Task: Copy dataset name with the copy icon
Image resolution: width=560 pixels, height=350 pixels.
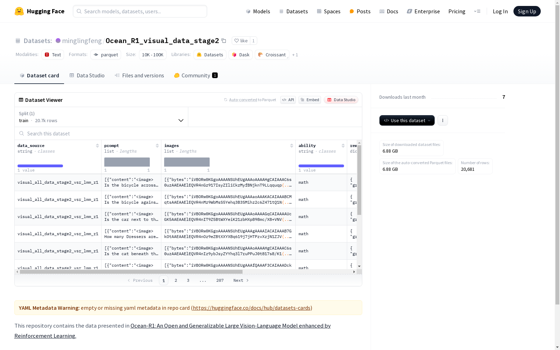Action: (224, 41)
